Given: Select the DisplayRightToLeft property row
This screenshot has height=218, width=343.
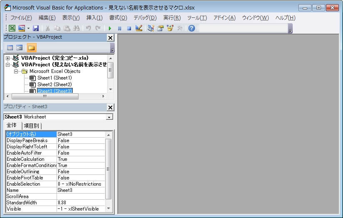Looking at the screenshot, I should pos(56,147).
